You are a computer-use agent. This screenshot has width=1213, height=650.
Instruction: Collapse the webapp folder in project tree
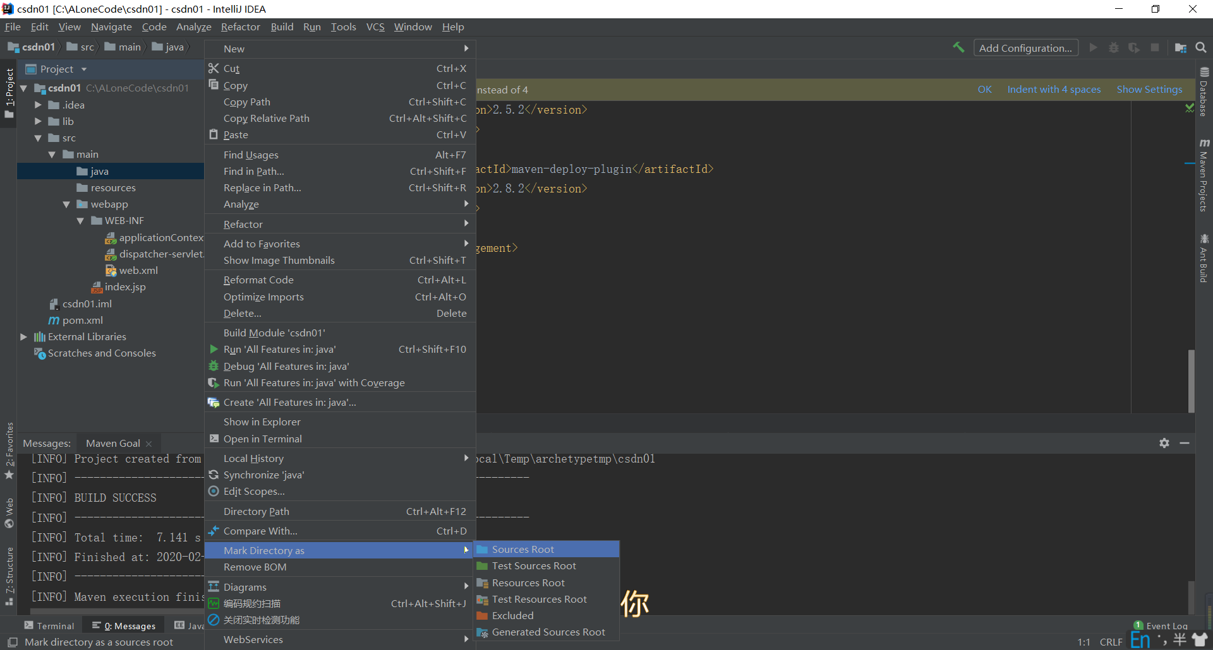tap(66, 204)
